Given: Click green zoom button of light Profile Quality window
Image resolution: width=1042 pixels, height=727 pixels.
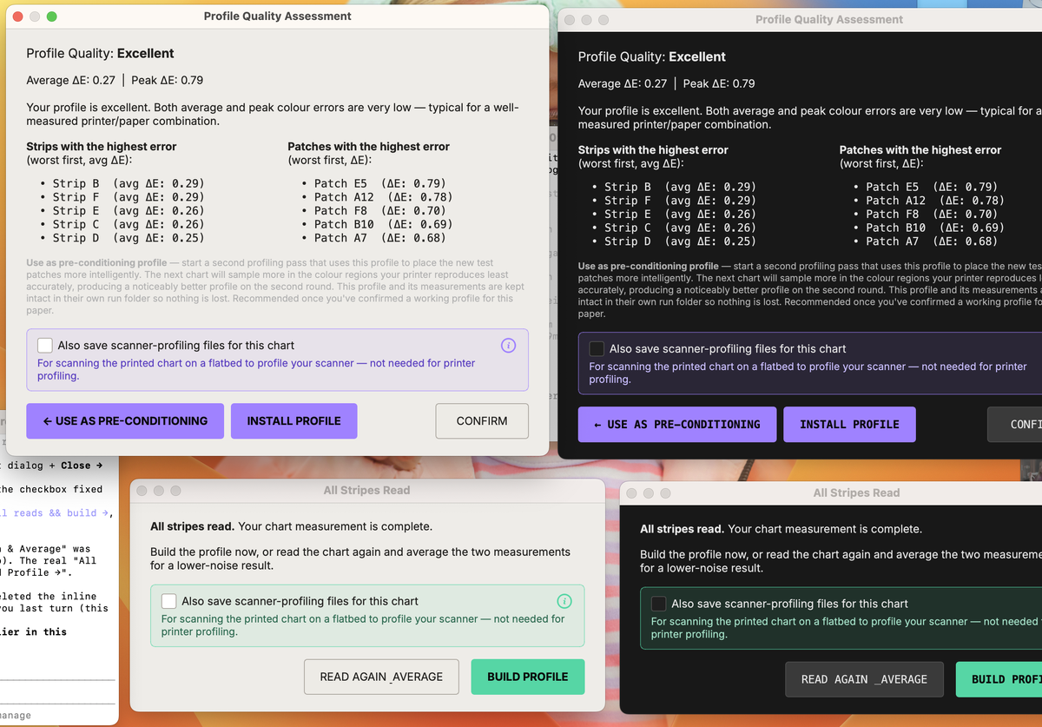Looking at the screenshot, I should tap(51, 17).
